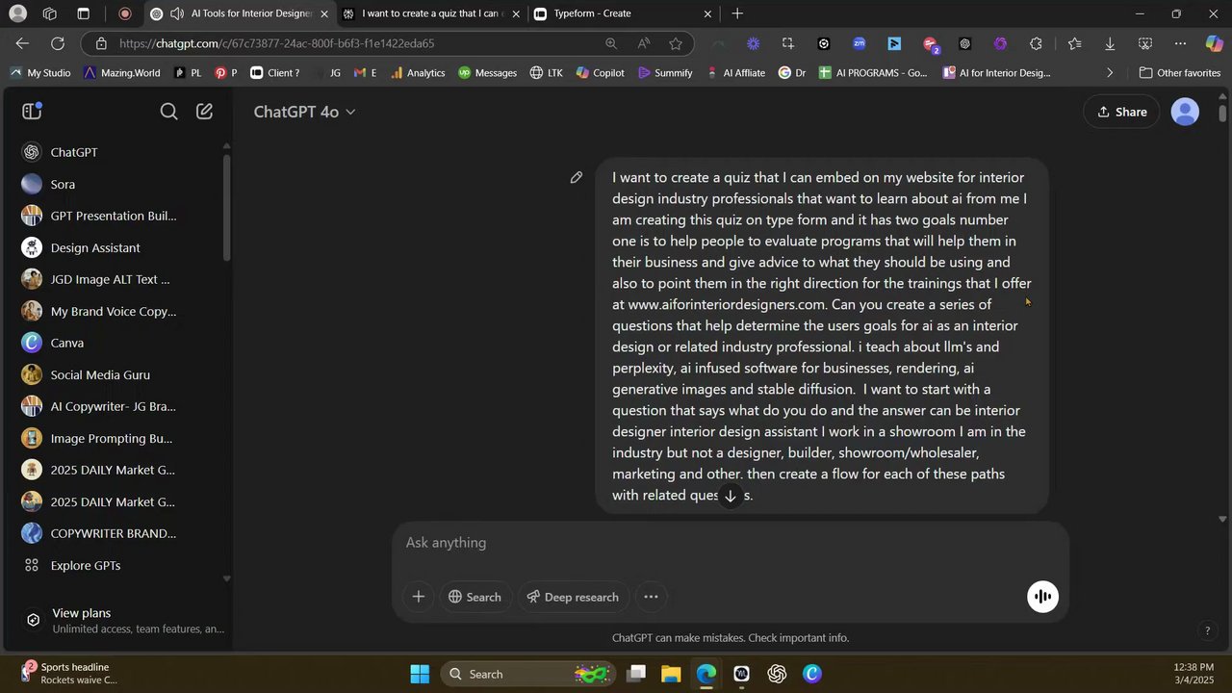Open the help question mark icon

click(x=1207, y=630)
